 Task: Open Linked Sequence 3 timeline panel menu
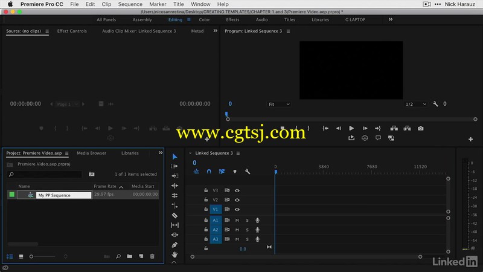[x=238, y=154]
